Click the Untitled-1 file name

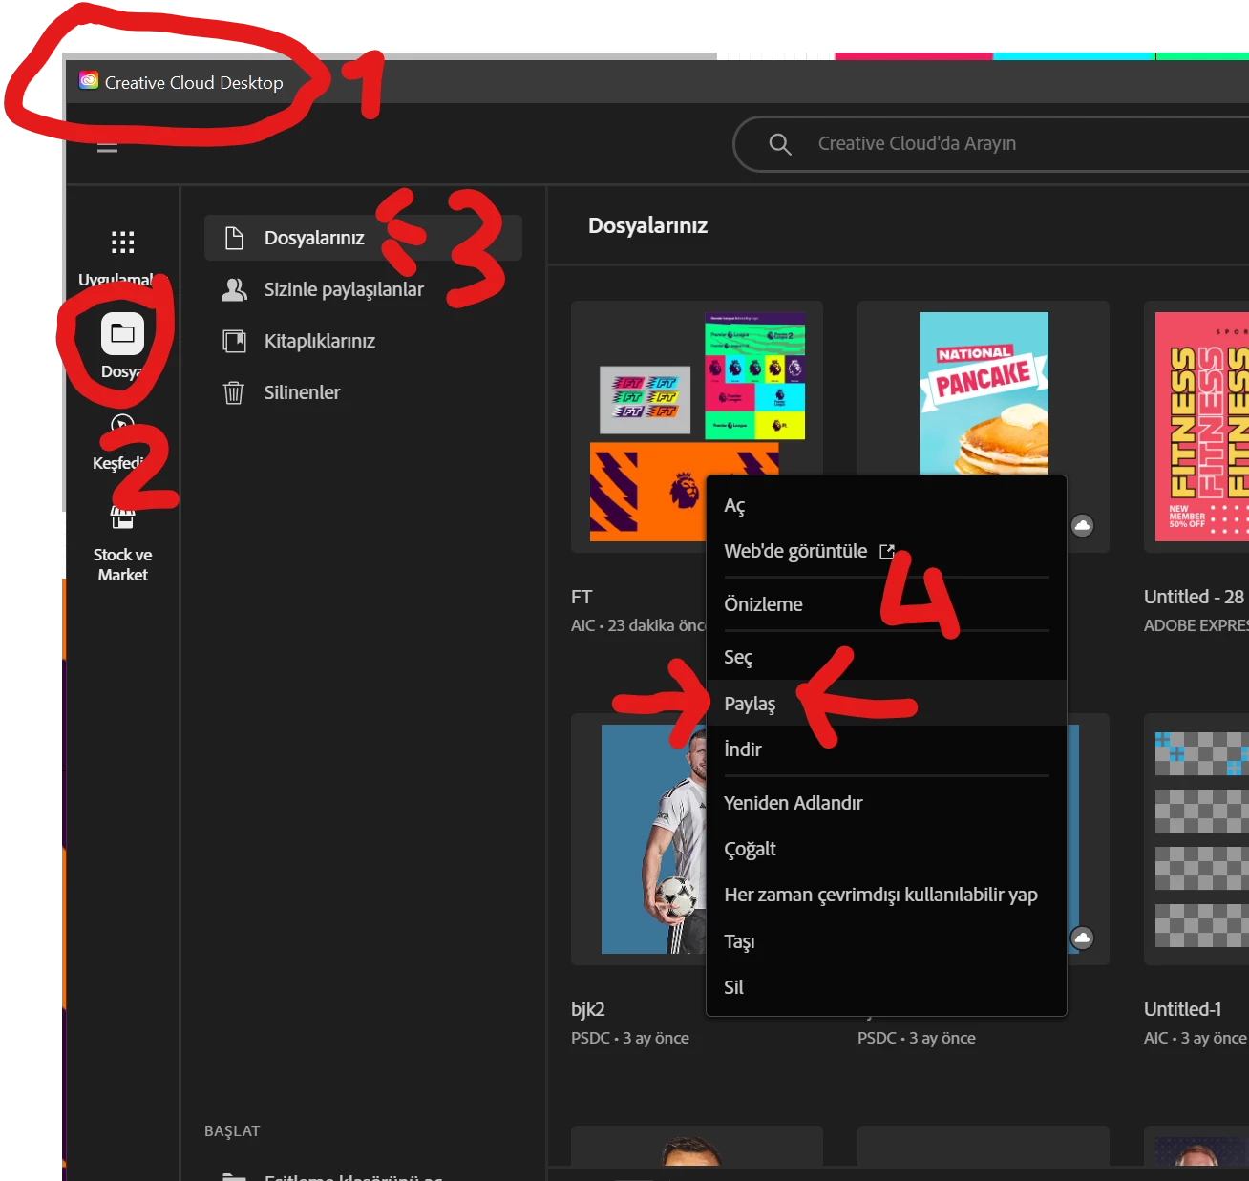click(x=1182, y=1009)
